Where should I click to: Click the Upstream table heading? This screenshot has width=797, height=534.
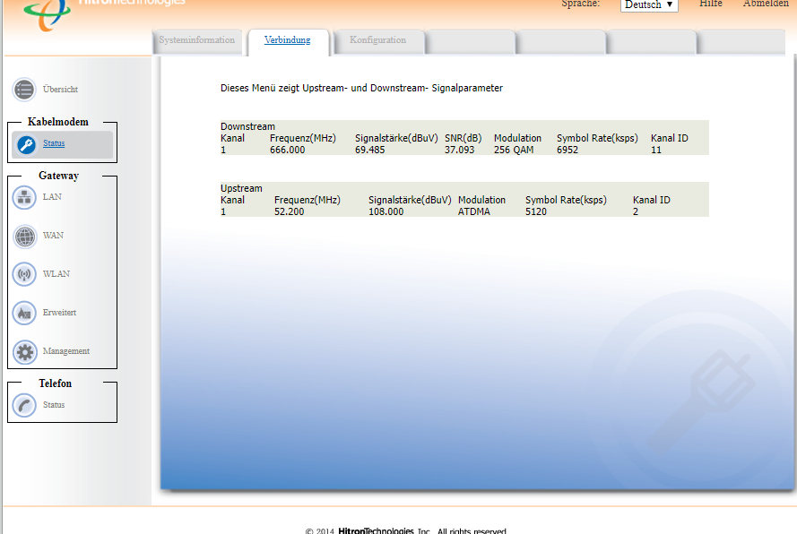pyautogui.click(x=241, y=188)
